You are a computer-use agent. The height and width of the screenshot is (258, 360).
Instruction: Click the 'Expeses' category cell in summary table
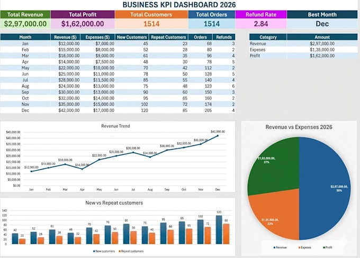[268, 50]
